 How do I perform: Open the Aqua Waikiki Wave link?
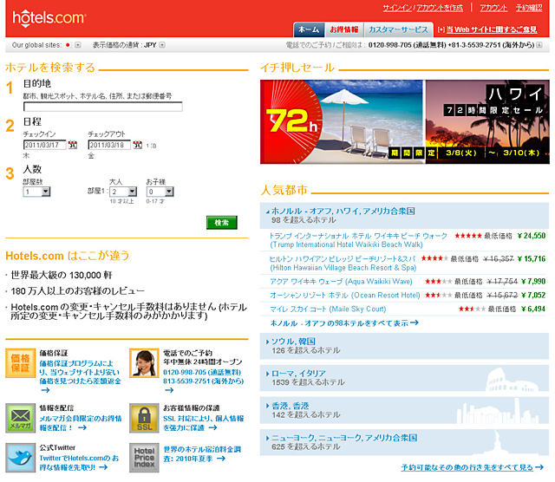(x=341, y=282)
